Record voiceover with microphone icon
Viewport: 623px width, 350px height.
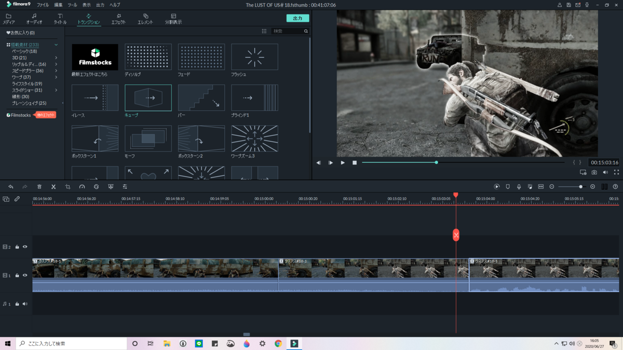click(519, 187)
